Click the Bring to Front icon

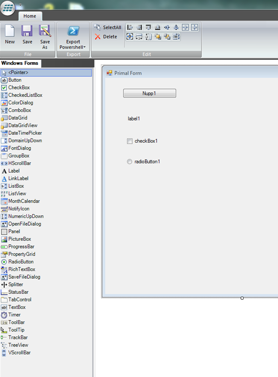158,37
